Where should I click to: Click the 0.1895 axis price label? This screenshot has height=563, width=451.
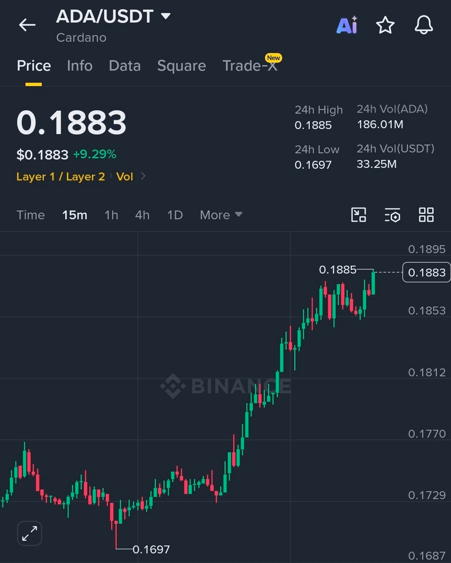pos(427,249)
